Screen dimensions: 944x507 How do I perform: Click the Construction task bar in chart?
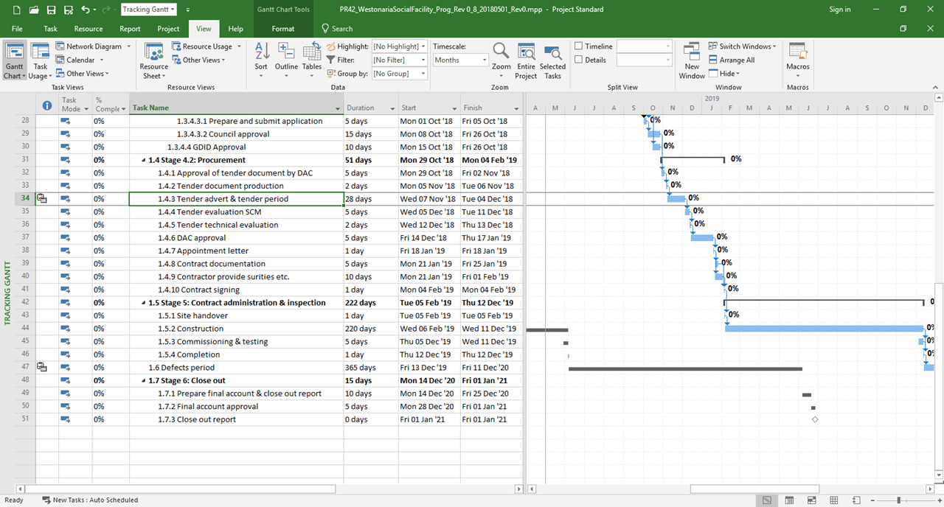pos(824,329)
